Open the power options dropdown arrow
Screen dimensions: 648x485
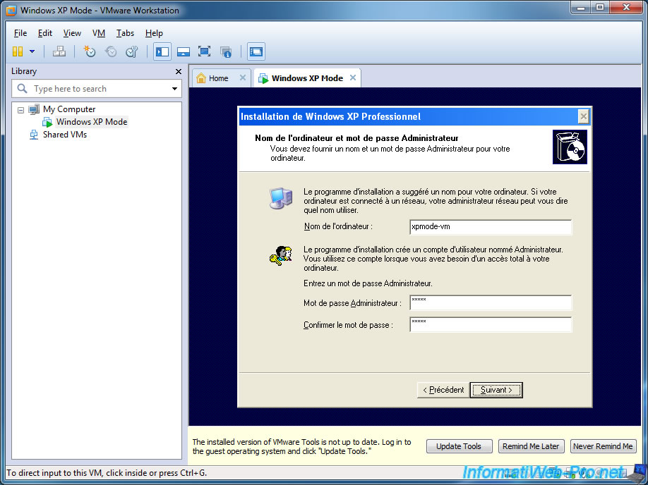(32, 51)
